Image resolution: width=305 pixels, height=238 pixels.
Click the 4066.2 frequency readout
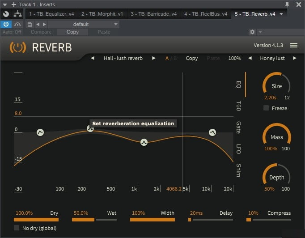click(174, 189)
